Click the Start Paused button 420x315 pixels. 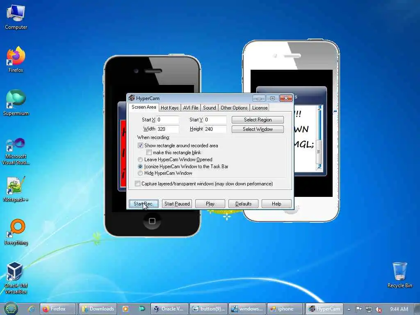click(177, 204)
